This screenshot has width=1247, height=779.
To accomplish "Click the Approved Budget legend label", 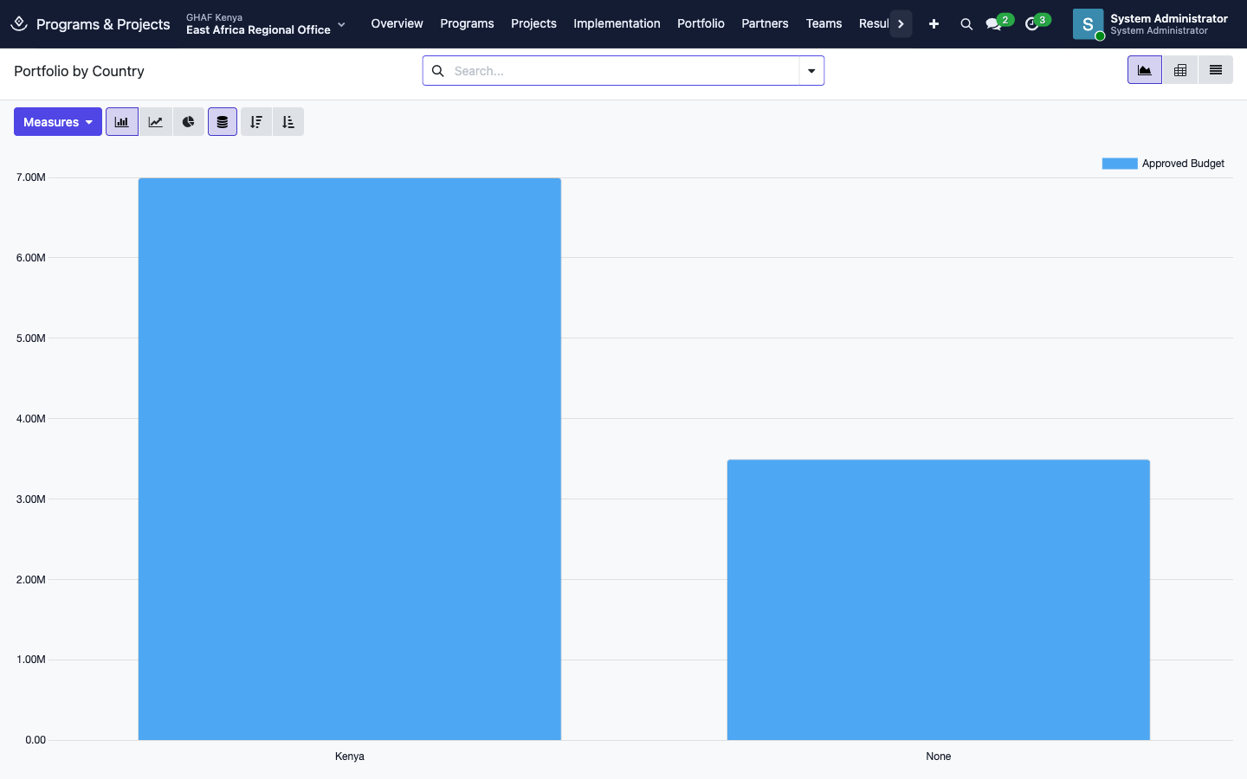I will point(1183,164).
